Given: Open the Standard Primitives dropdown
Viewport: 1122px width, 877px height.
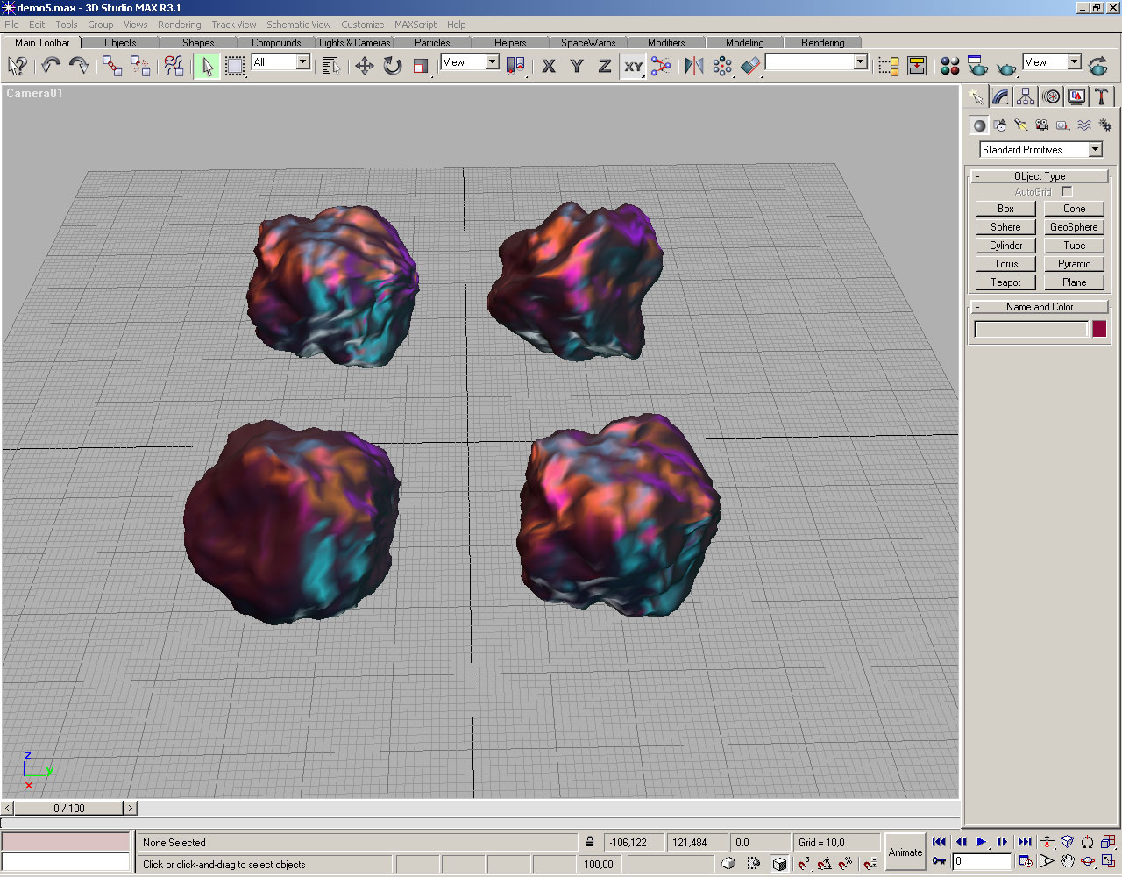Looking at the screenshot, I should pyautogui.click(x=1095, y=150).
